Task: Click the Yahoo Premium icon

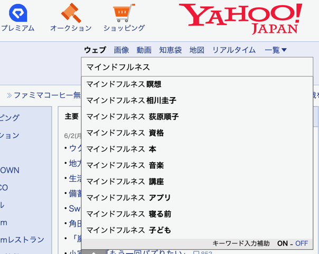Action: (18, 13)
